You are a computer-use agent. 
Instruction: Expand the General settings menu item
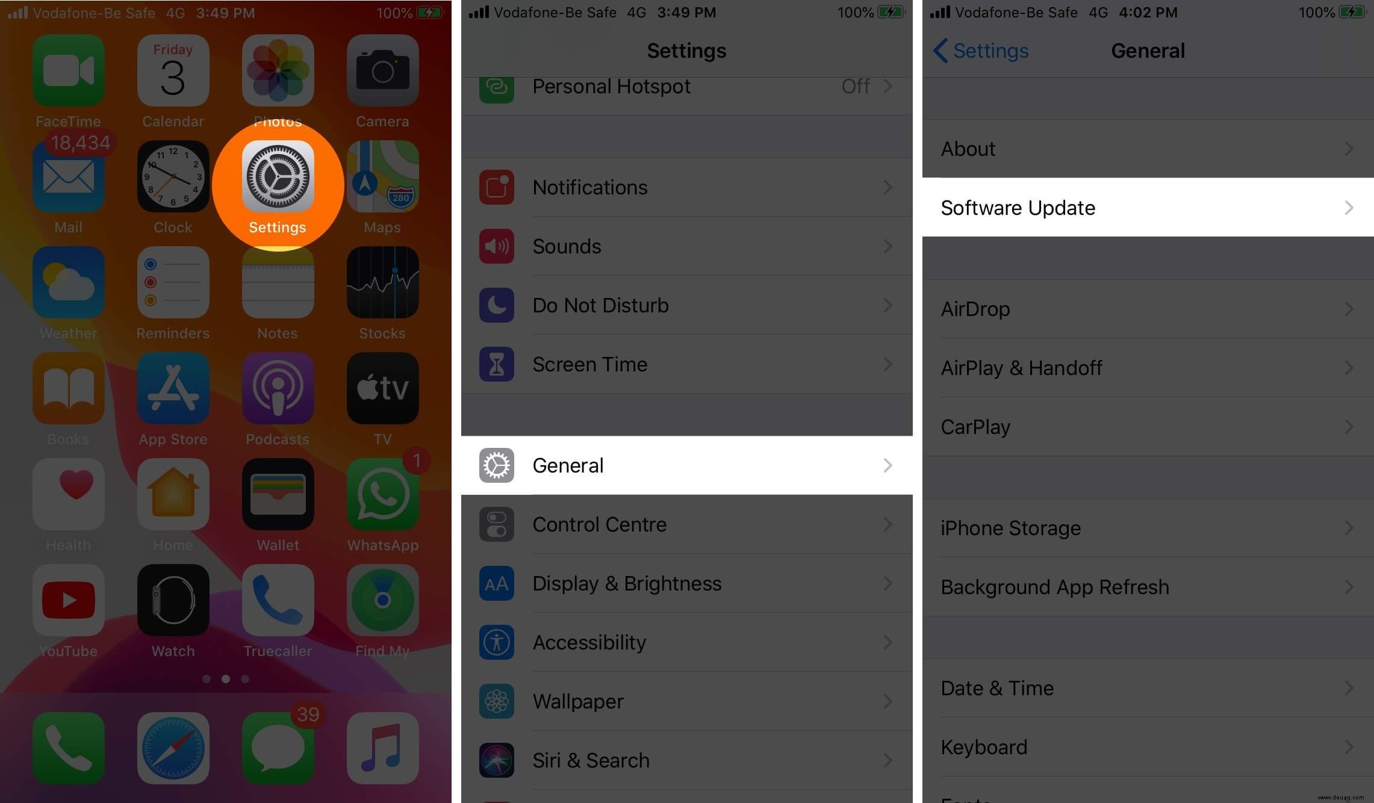[686, 465]
